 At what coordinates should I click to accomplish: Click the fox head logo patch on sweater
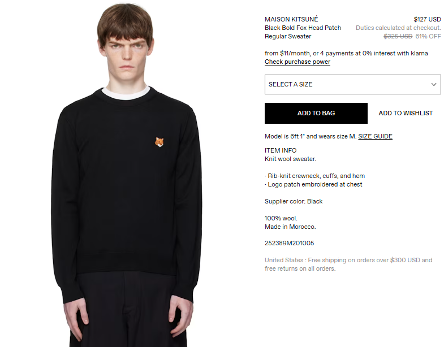159,142
